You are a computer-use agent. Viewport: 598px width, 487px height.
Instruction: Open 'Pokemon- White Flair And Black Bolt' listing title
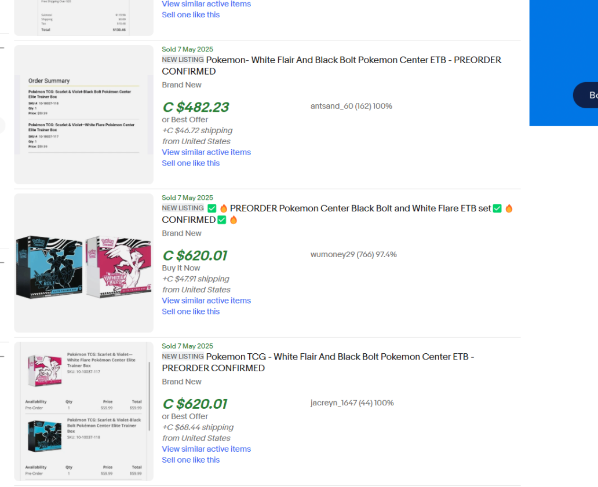331,65
